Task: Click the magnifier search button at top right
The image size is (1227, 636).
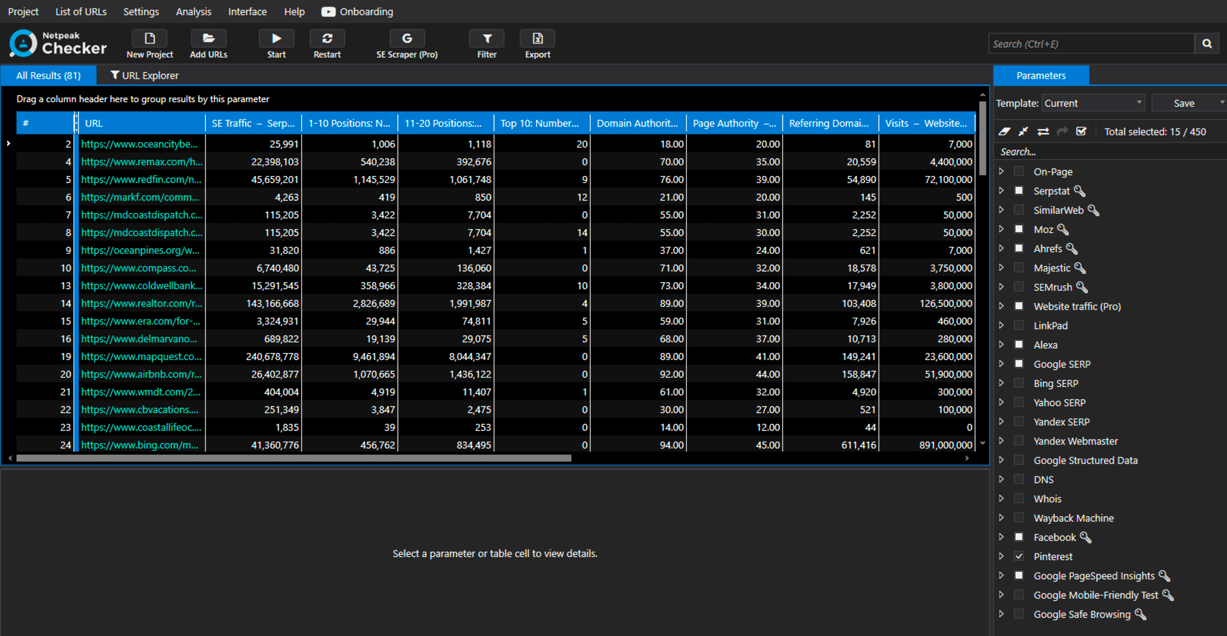Action: (1206, 44)
